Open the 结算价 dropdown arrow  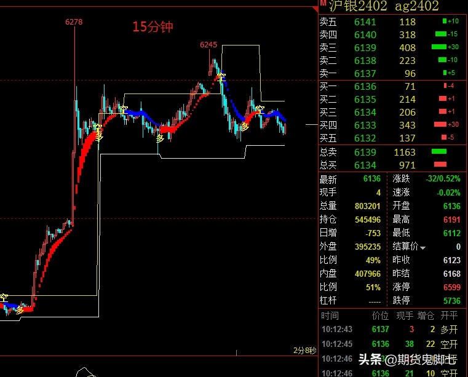pos(422,248)
